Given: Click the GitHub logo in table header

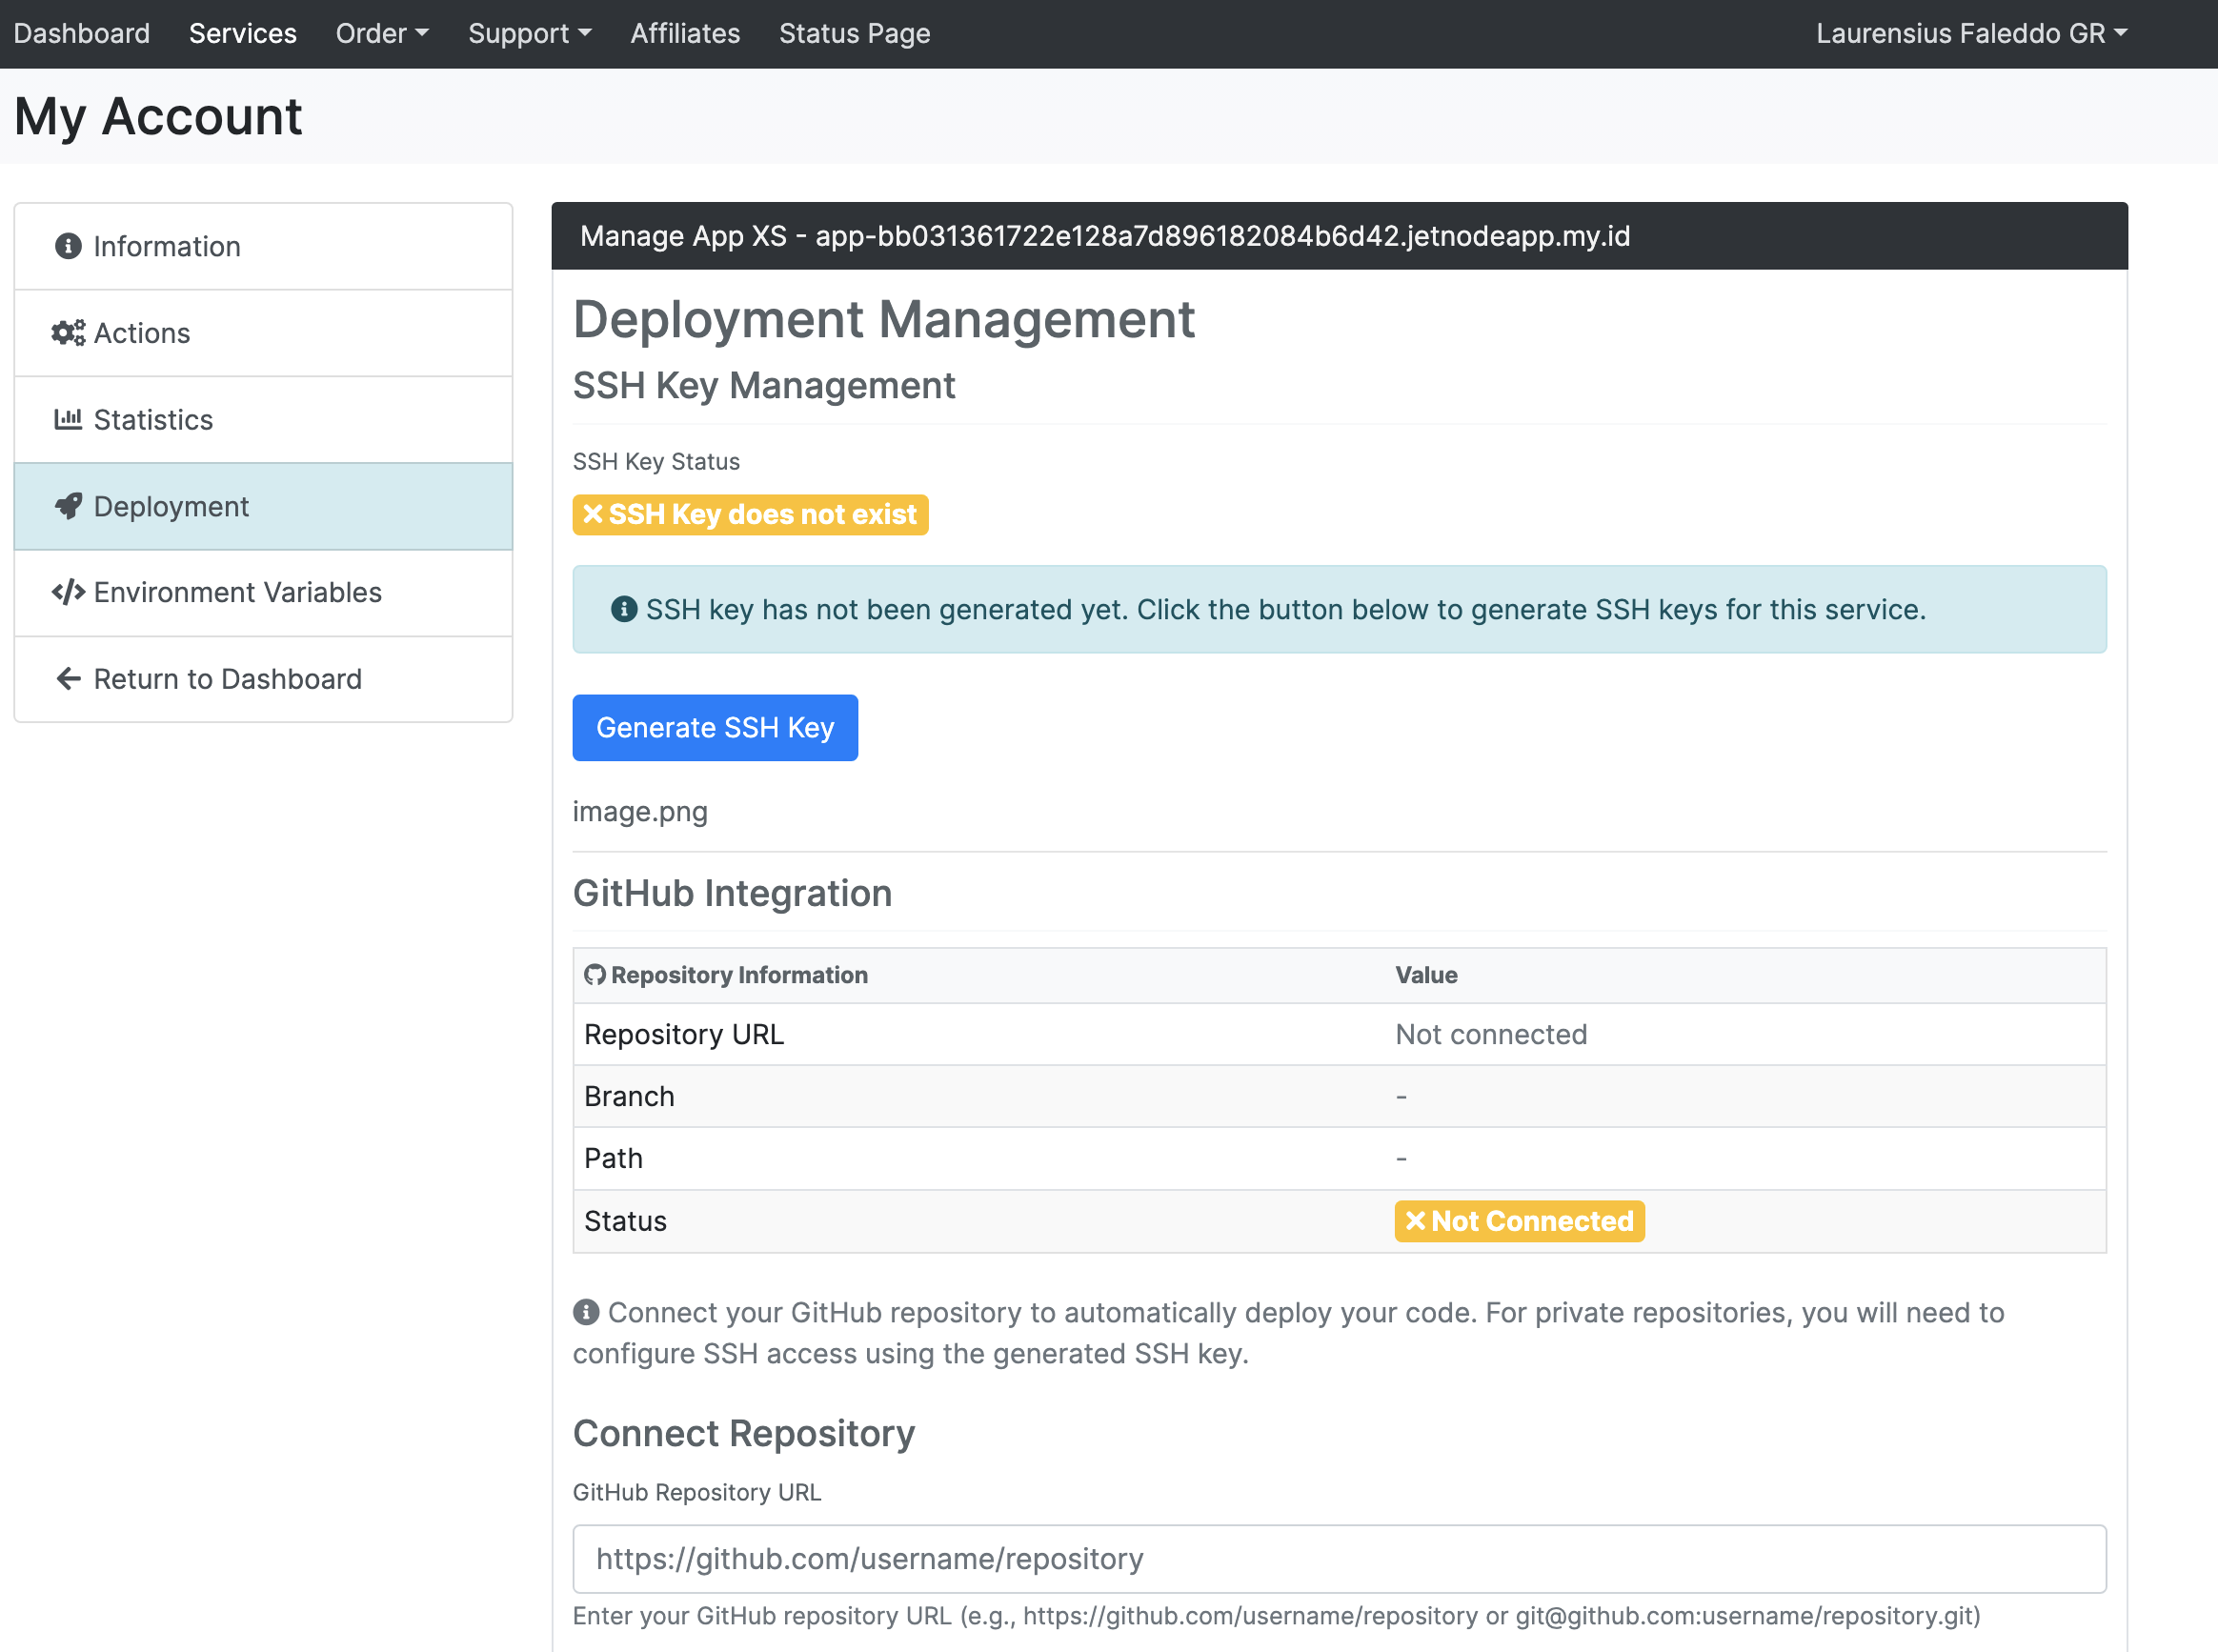Looking at the screenshot, I should [x=595, y=975].
